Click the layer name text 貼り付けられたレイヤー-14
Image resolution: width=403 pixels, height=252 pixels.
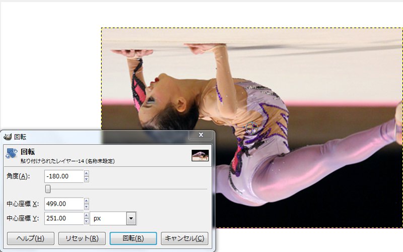52,161
